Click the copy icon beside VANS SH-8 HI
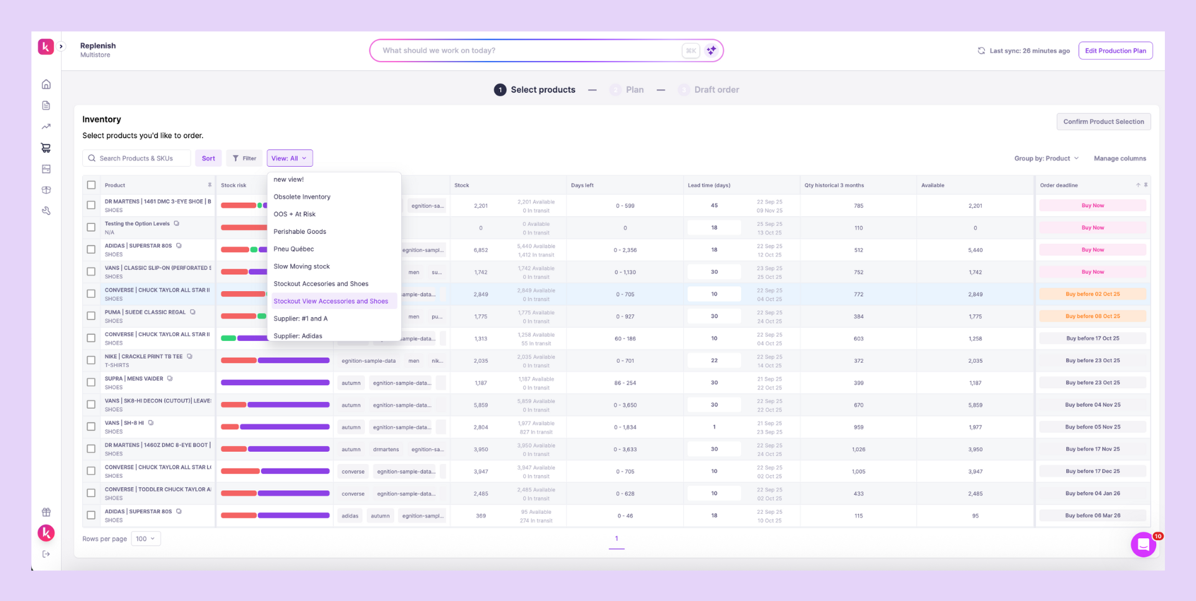The image size is (1196, 601). tap(151, 423)
